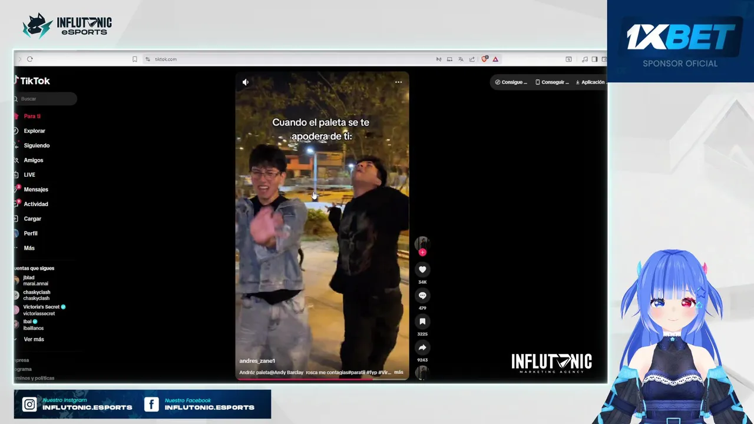Click the video progress bar
Image resolution: width=754 pixels, height=424 pixels.
point(322,379)
